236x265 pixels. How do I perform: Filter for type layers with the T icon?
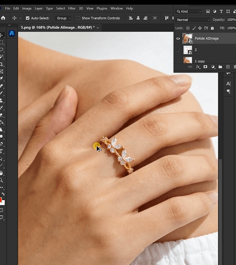coord(221,11)
